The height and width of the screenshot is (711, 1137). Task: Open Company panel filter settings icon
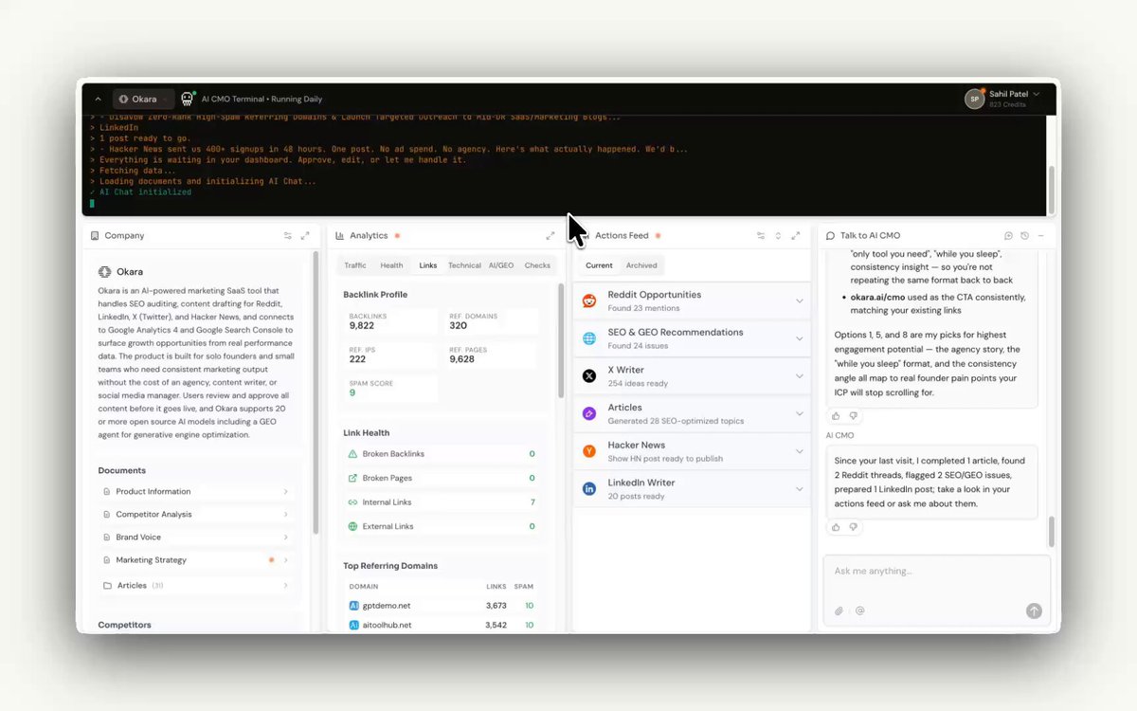tap(288, 235)
